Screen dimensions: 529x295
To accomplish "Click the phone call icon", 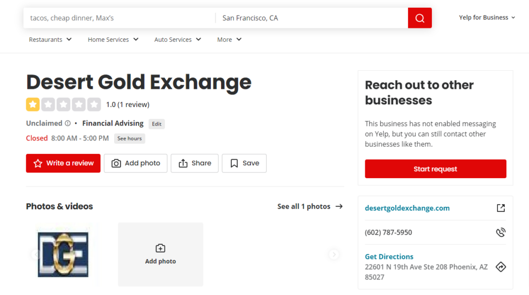I will click(501, 232).
